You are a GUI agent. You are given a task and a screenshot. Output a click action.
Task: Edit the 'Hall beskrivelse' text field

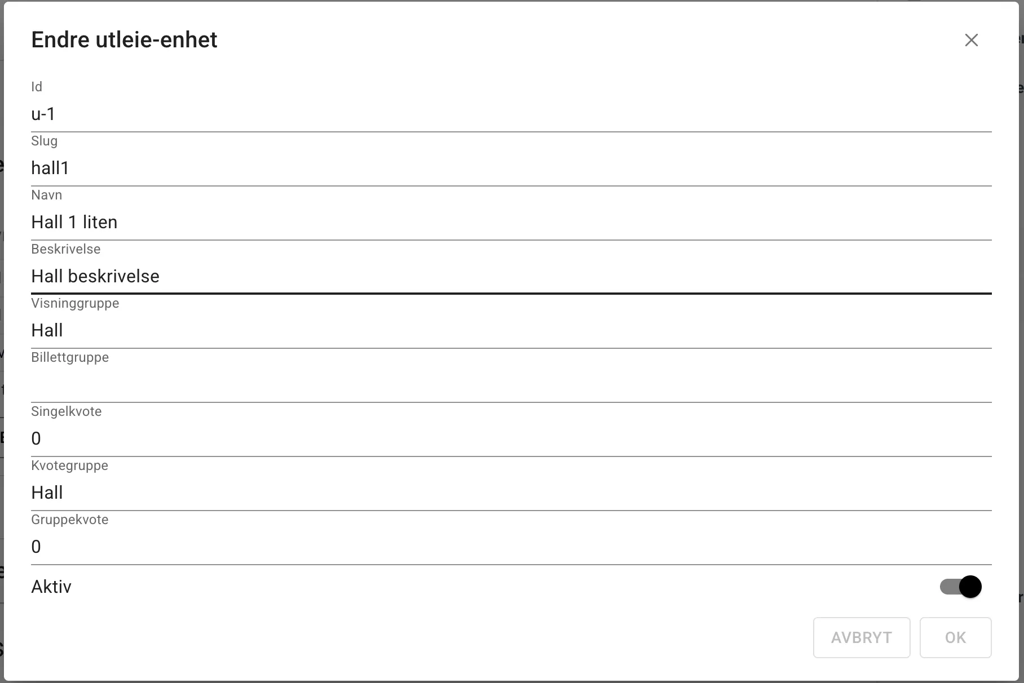pos(511,277)
